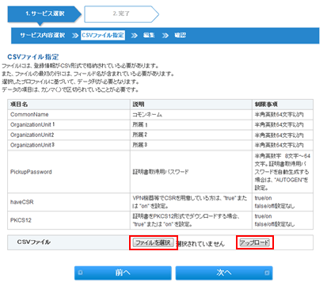
Task: Click the 所属 3 description cell
Action: [x=191, y=145]
